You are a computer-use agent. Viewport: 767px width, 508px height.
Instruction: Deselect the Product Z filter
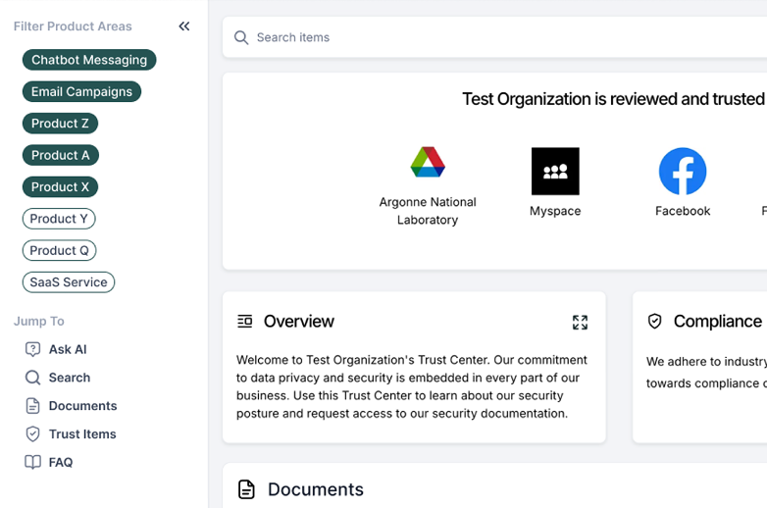coord(60,124)
